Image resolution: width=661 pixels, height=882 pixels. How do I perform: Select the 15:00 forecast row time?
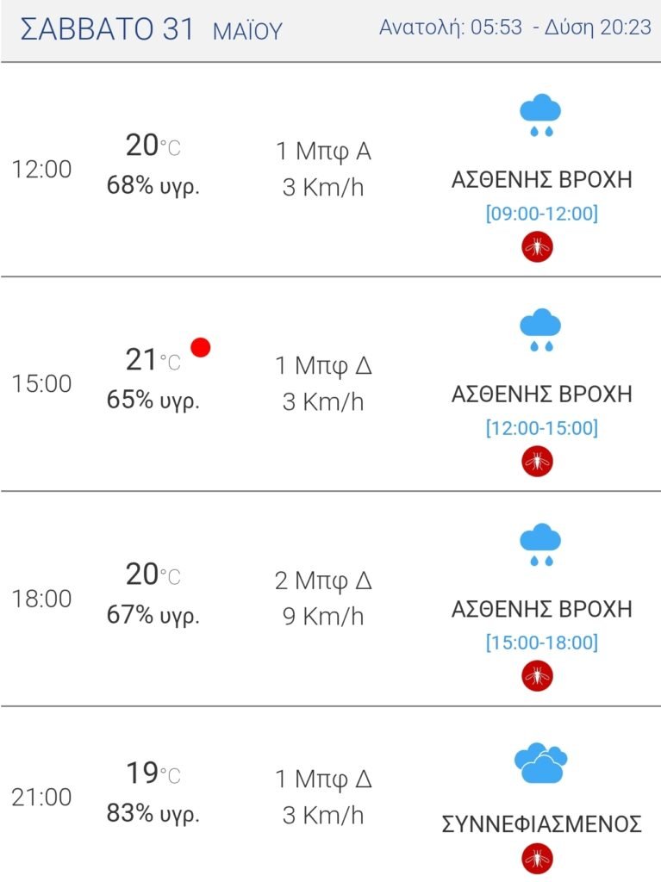click(x=41, y=383)
